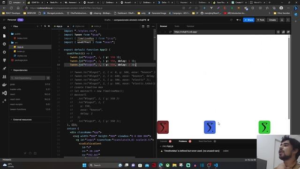The height and width of the screenshot is (169, 300).
Task: Switch to the Terminal tab
Action: tap(190, 26)
